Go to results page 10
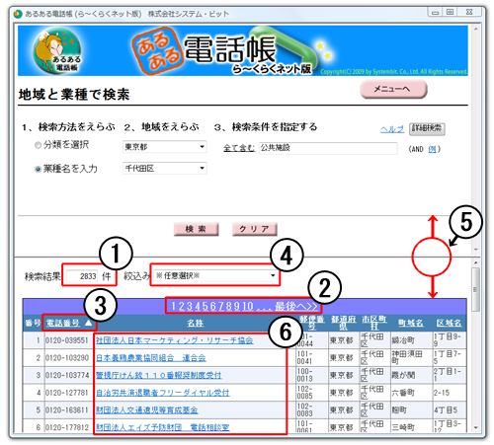The height and width of the screenshot is (445, 494). 248,307
